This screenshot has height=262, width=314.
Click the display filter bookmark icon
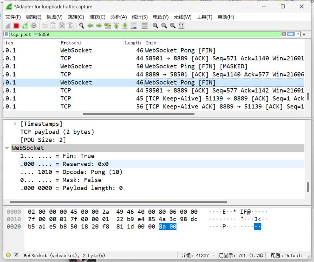click(6, 34)
